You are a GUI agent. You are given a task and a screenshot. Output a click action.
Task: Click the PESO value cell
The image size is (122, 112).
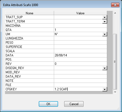point(80,43)
